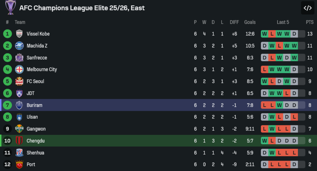
Task: Click the Last 5 column header
Action: tap(283, 22)
